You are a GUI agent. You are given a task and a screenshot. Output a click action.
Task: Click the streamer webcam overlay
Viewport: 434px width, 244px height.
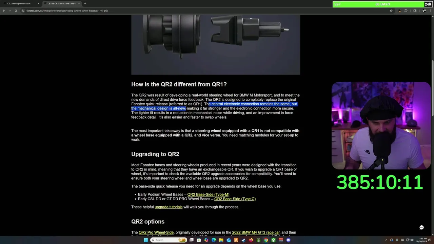click(381, 126)
